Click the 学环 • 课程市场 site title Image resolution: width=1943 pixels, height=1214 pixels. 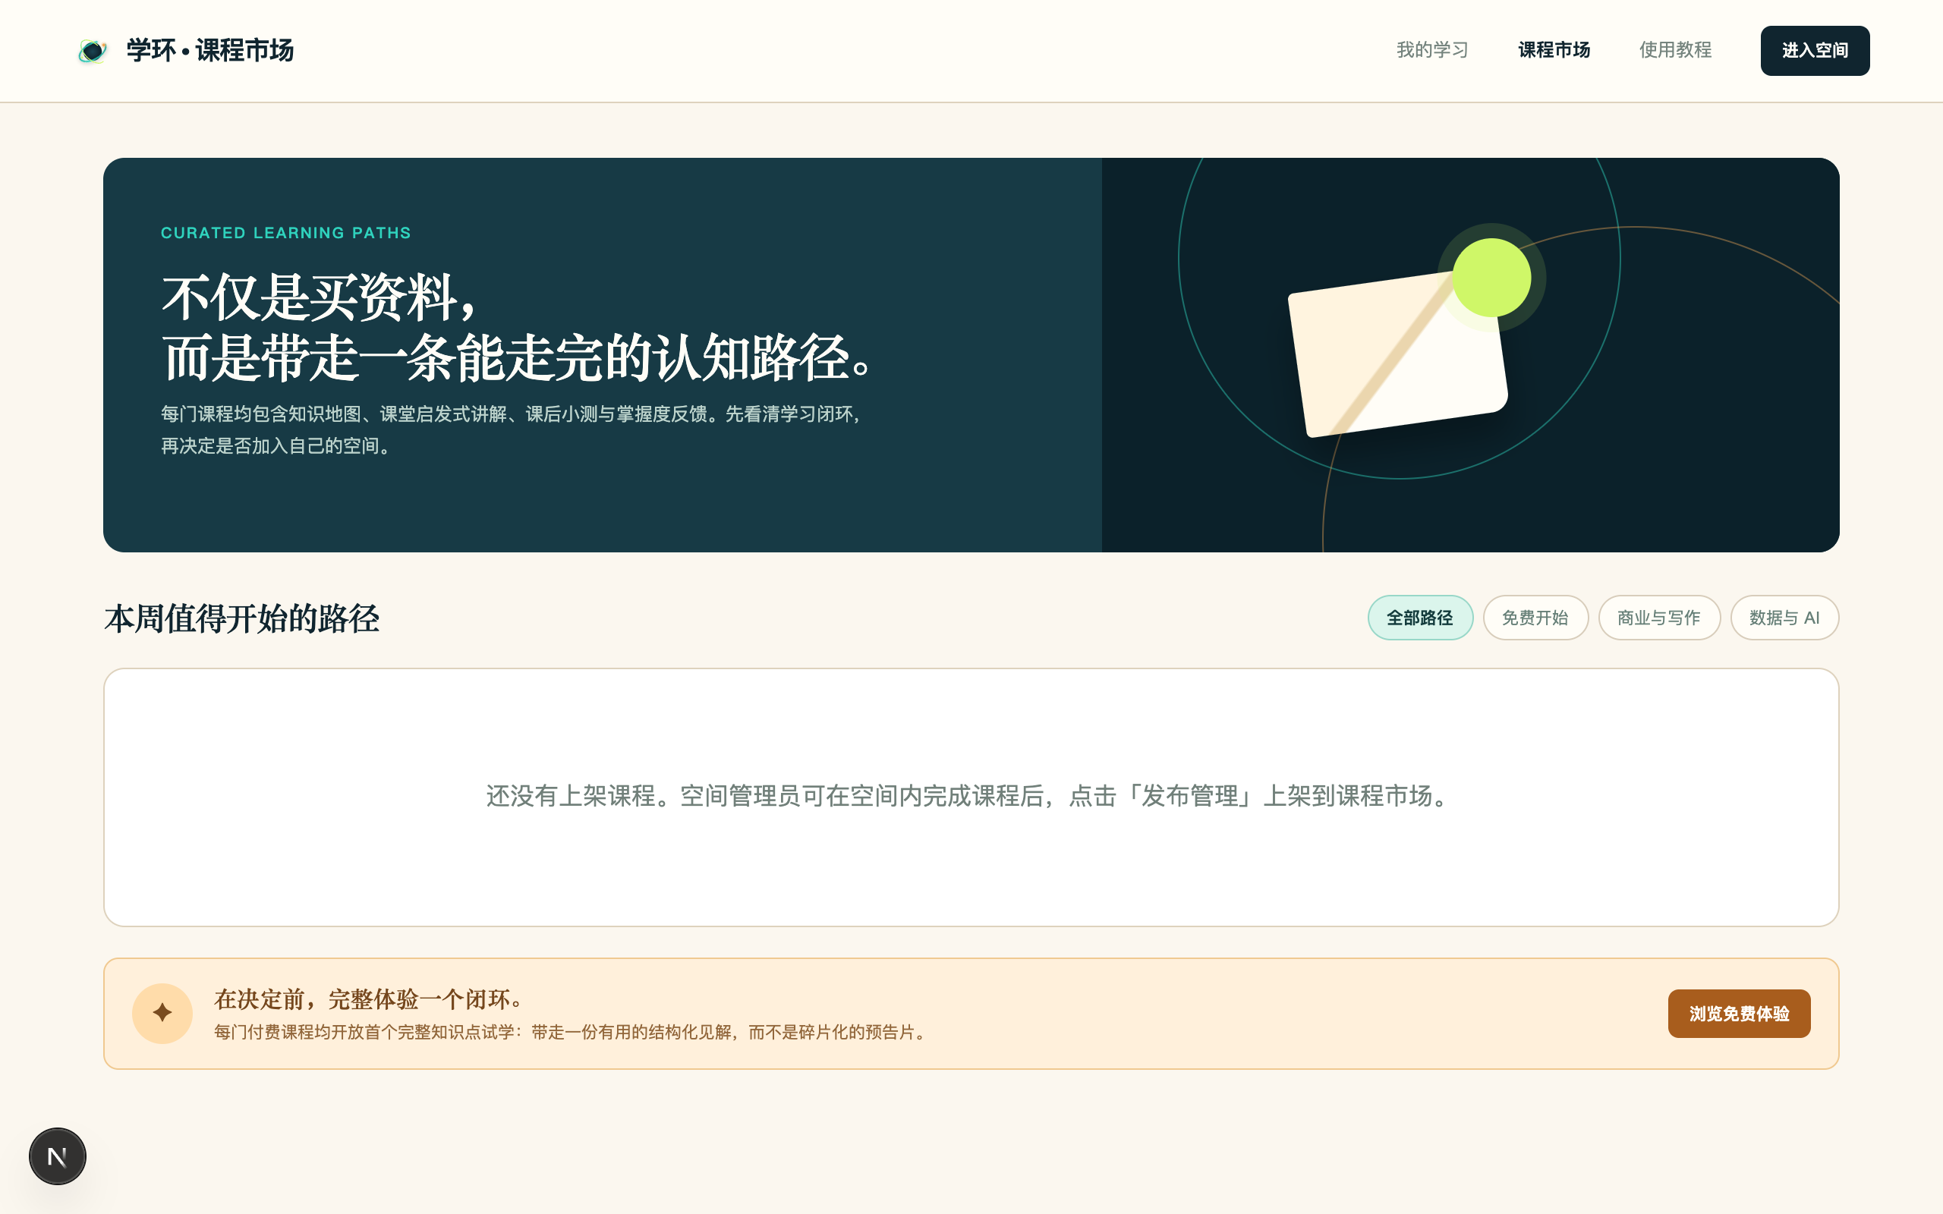tap(210, 51)
